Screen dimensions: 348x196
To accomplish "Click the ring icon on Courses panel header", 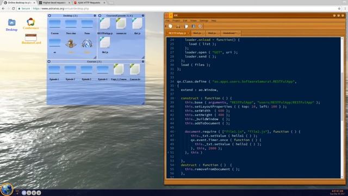I will coord(49,62).
